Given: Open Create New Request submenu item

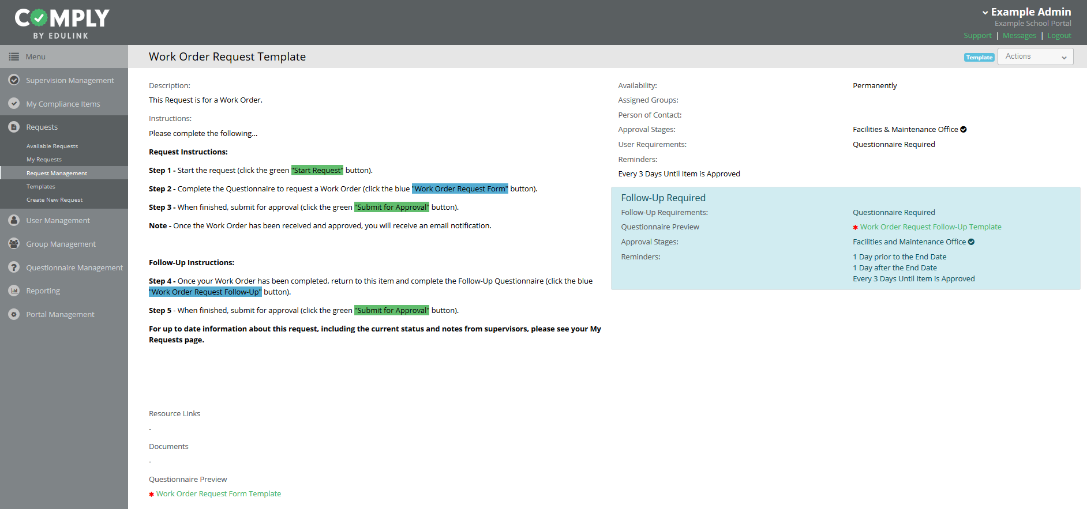Looking at the screenshot, I should point(54,200).
